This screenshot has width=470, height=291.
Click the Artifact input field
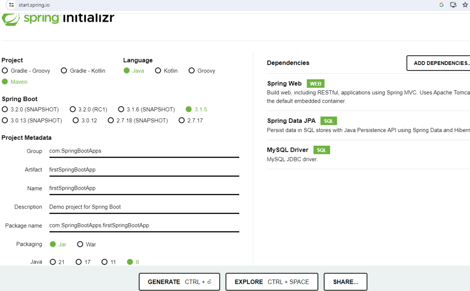(144, 170)
